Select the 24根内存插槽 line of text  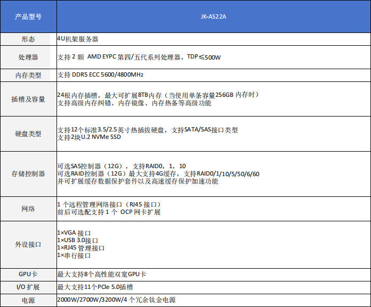pos(158,95)
